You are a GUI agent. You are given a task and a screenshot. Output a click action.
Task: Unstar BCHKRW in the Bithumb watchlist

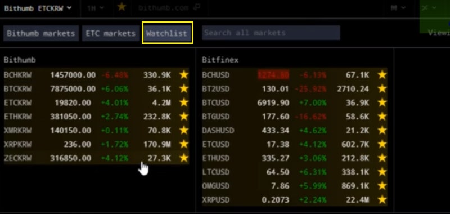point(184,75)
